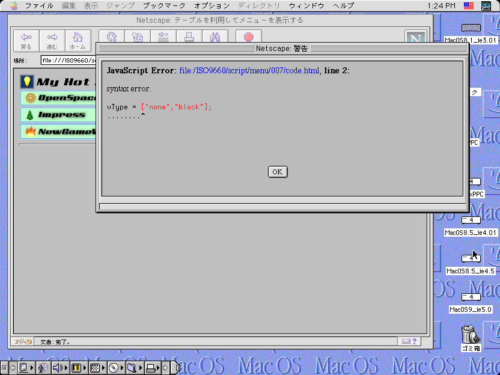Select the MacOS8.1_ie3.01 desktop drive icon

[x=471, y=28]
